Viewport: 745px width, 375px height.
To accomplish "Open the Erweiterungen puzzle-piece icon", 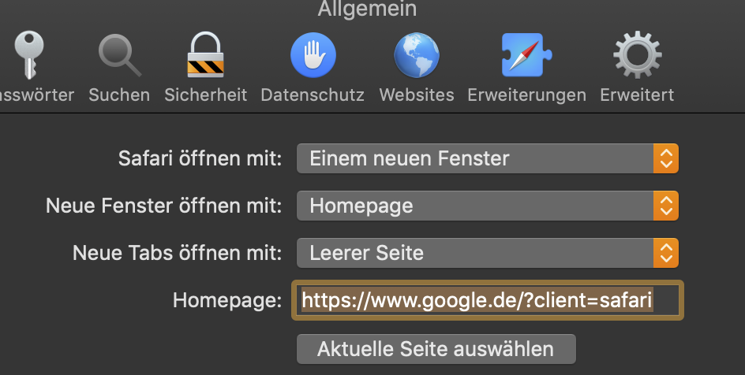I will tap(526, 57).
